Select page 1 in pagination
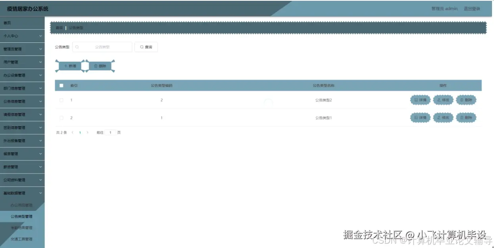The image size is (494, 248). pyautogui.click(x=80, y=133)
